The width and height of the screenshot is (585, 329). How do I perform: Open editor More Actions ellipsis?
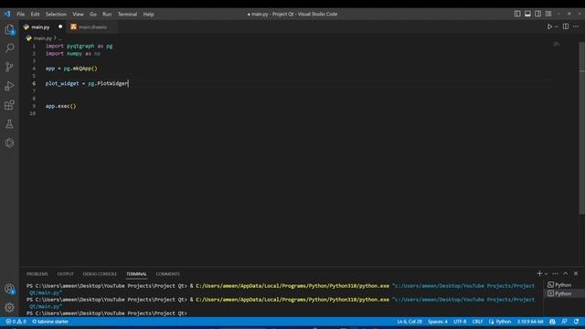click(x=576, y=27)
